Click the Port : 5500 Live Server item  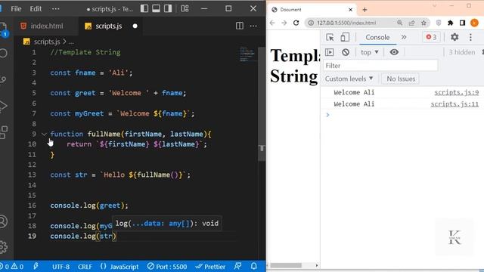click(167, 267)
